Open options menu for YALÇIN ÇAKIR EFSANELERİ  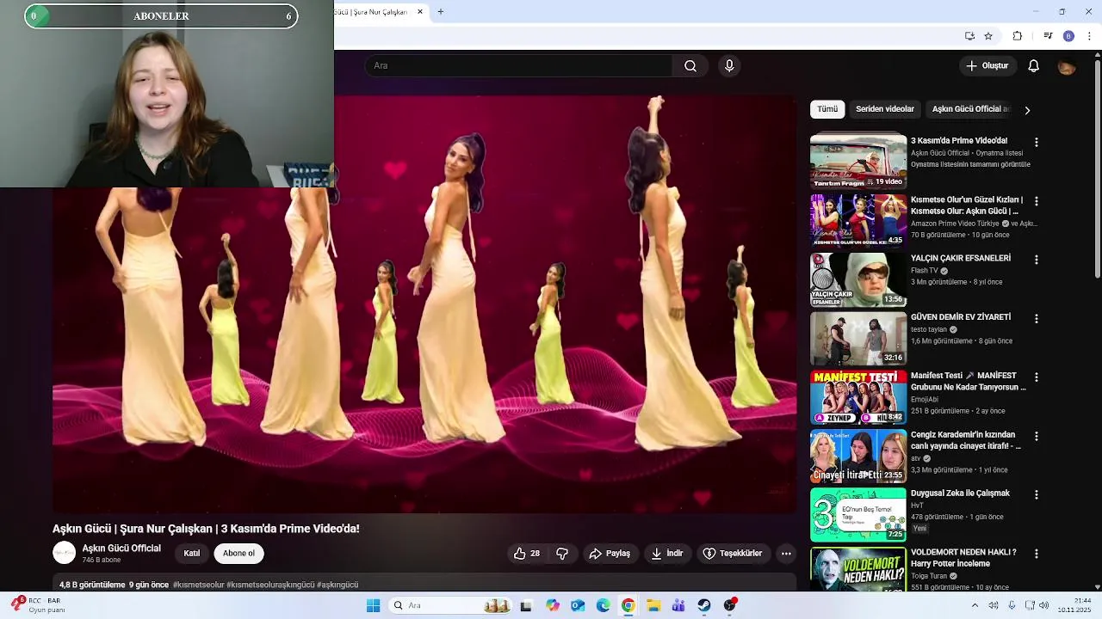tap(1037, 260)
